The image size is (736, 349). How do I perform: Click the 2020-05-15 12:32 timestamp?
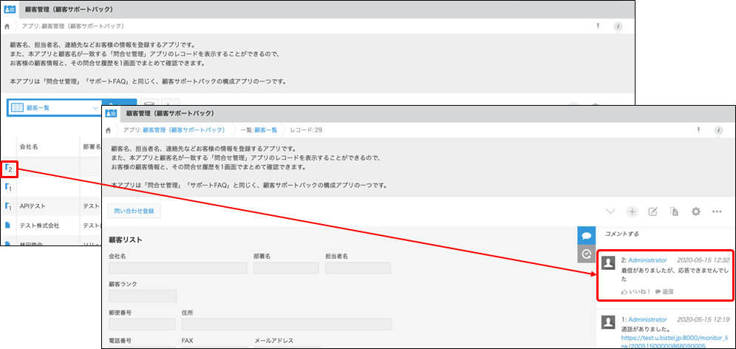[703, 260]
